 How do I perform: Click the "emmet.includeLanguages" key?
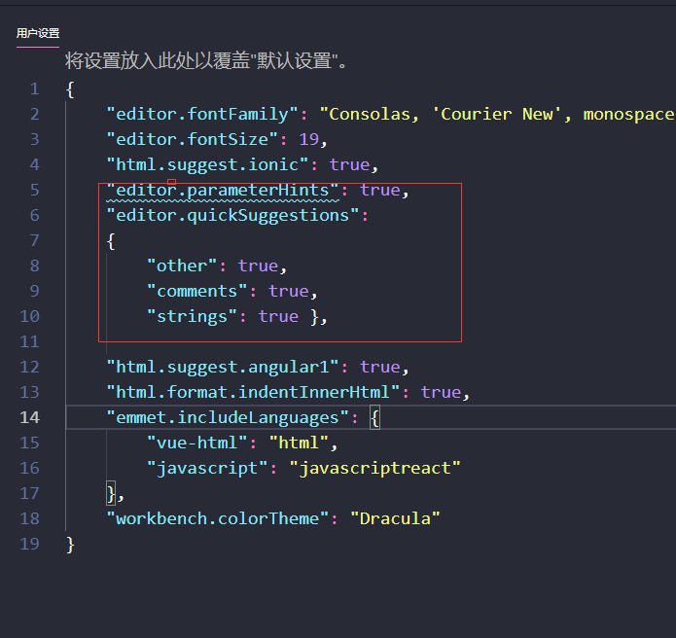[x=228, y=418]
